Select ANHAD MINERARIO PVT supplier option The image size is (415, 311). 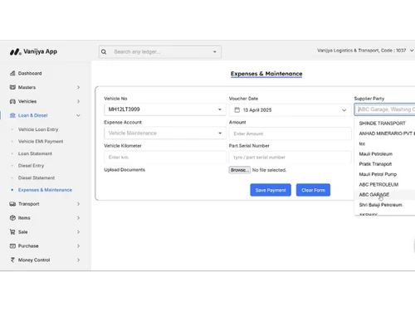point(385,134)
